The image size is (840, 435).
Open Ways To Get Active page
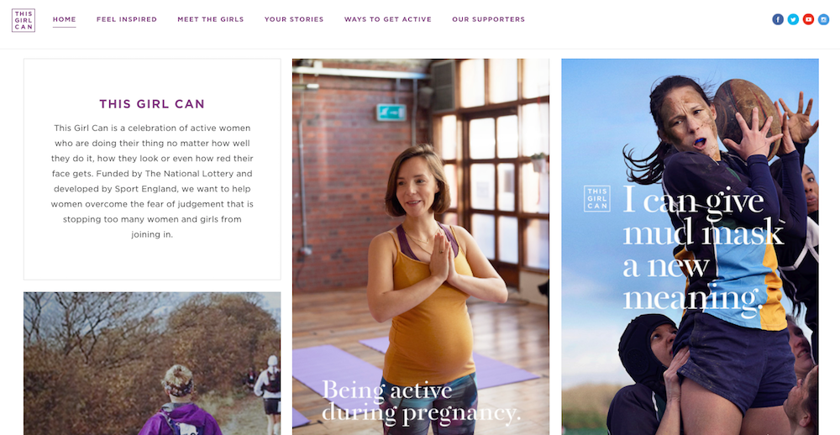click(x=388, y=19)
